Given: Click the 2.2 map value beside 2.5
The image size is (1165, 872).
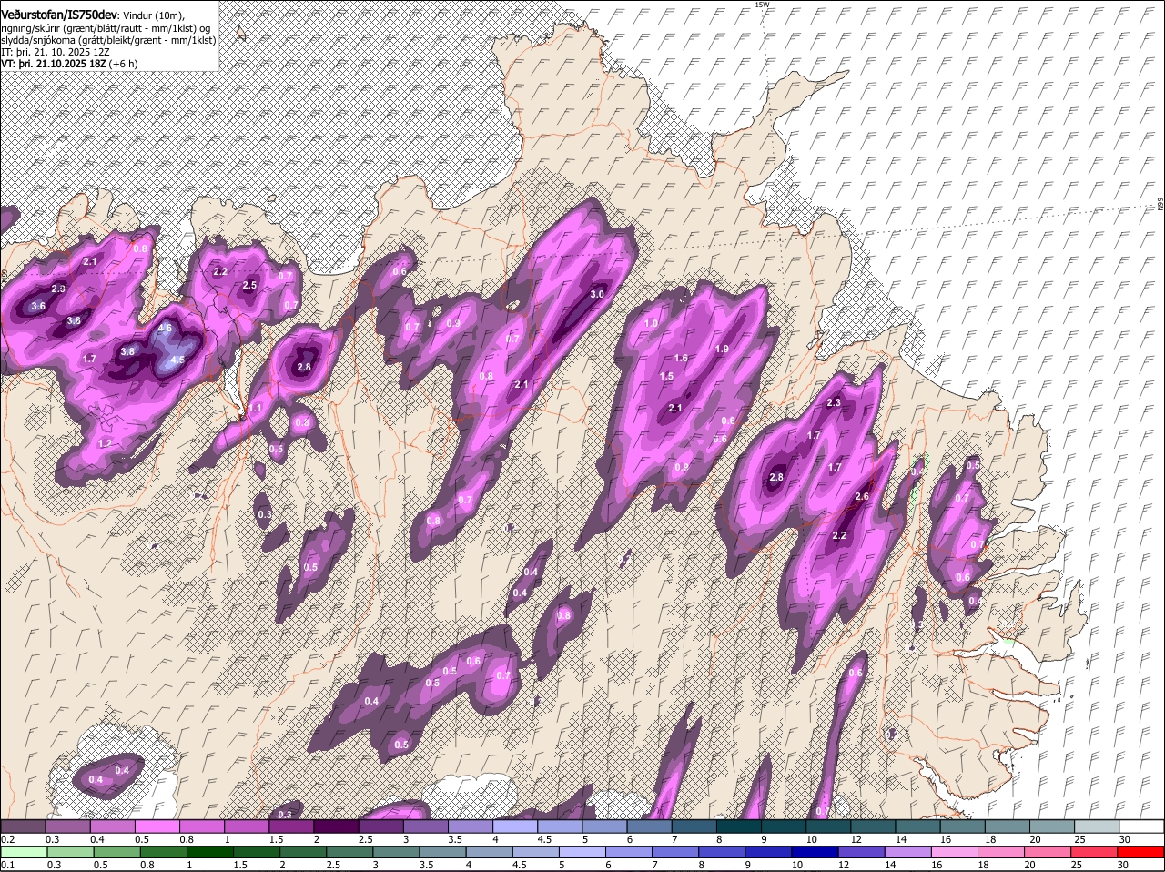Looking at the screenshot, I should point(220,271).
